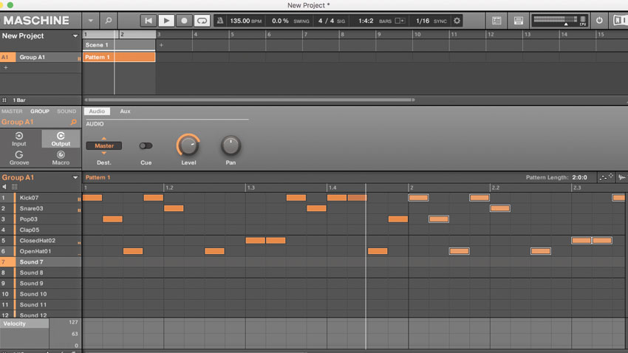Switch to the SOUND tab
This screenshot has height=353, width=628.
tap(66, 112)
